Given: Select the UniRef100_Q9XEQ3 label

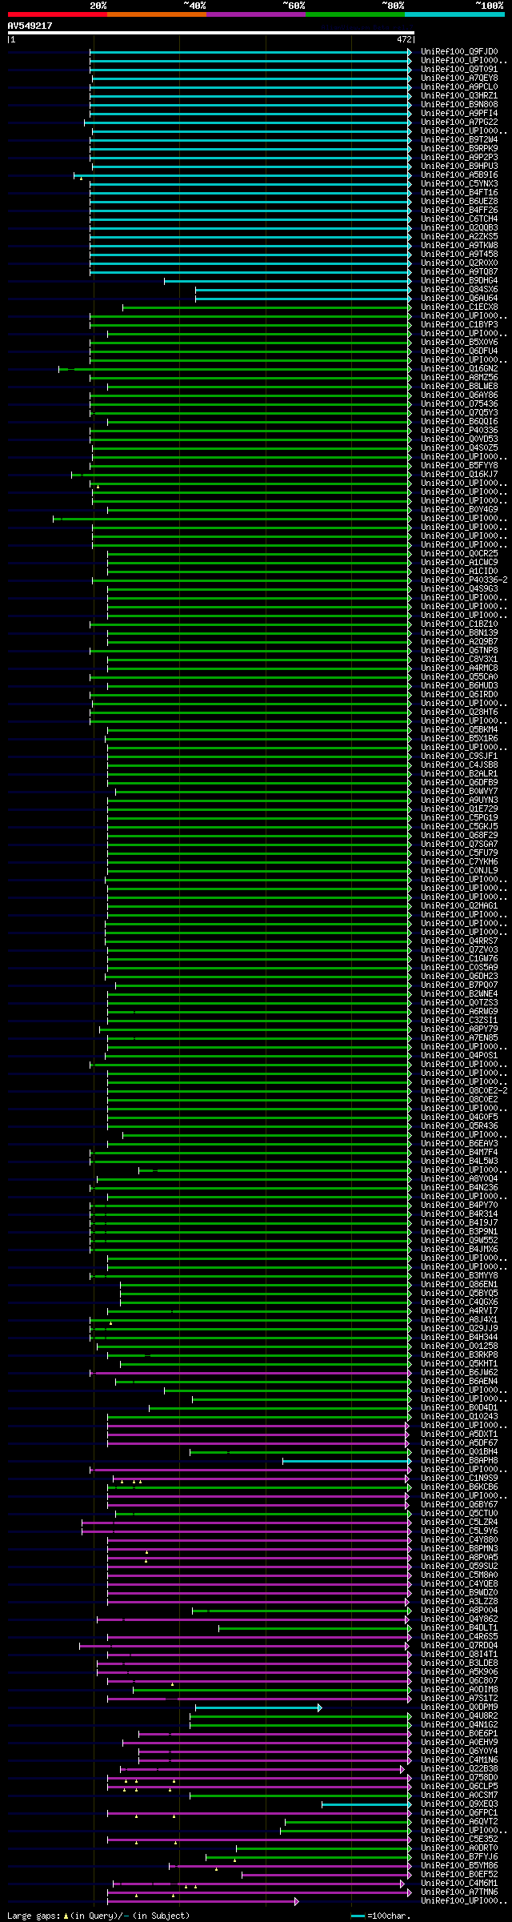Looking at the screenshot, I should [459, 1804].
